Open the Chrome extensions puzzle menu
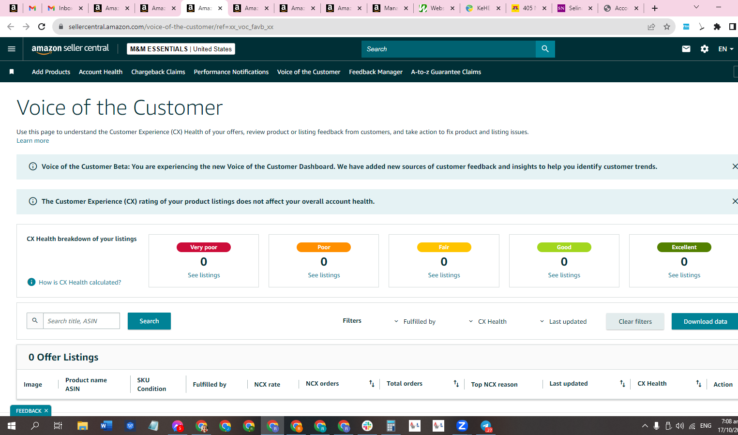738x435 pixels. coord(717,27)
